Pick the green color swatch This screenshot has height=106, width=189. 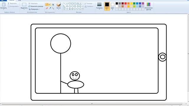pyautogui.click(x=134, y=3)
